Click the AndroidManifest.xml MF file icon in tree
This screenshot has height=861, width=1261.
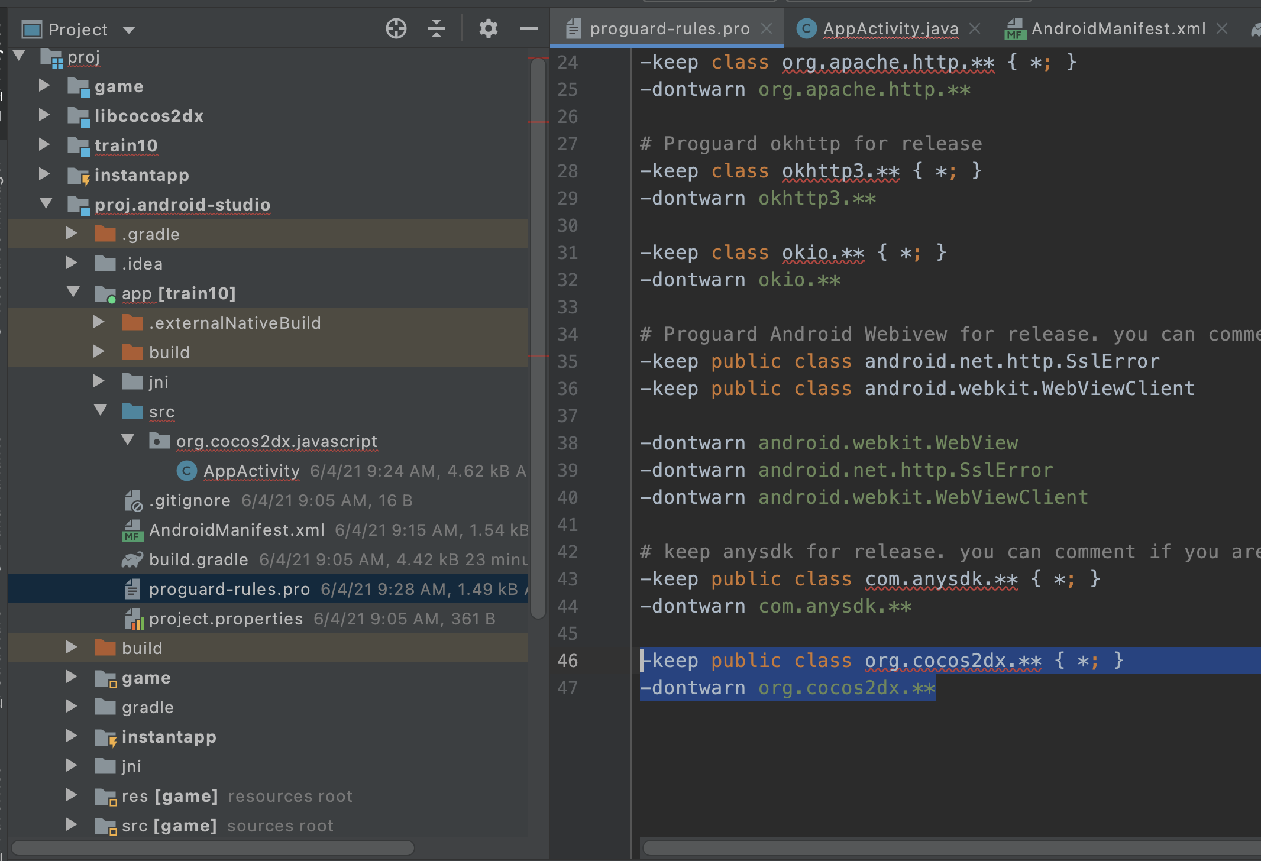pyautogui.click(x=132, y=530)
